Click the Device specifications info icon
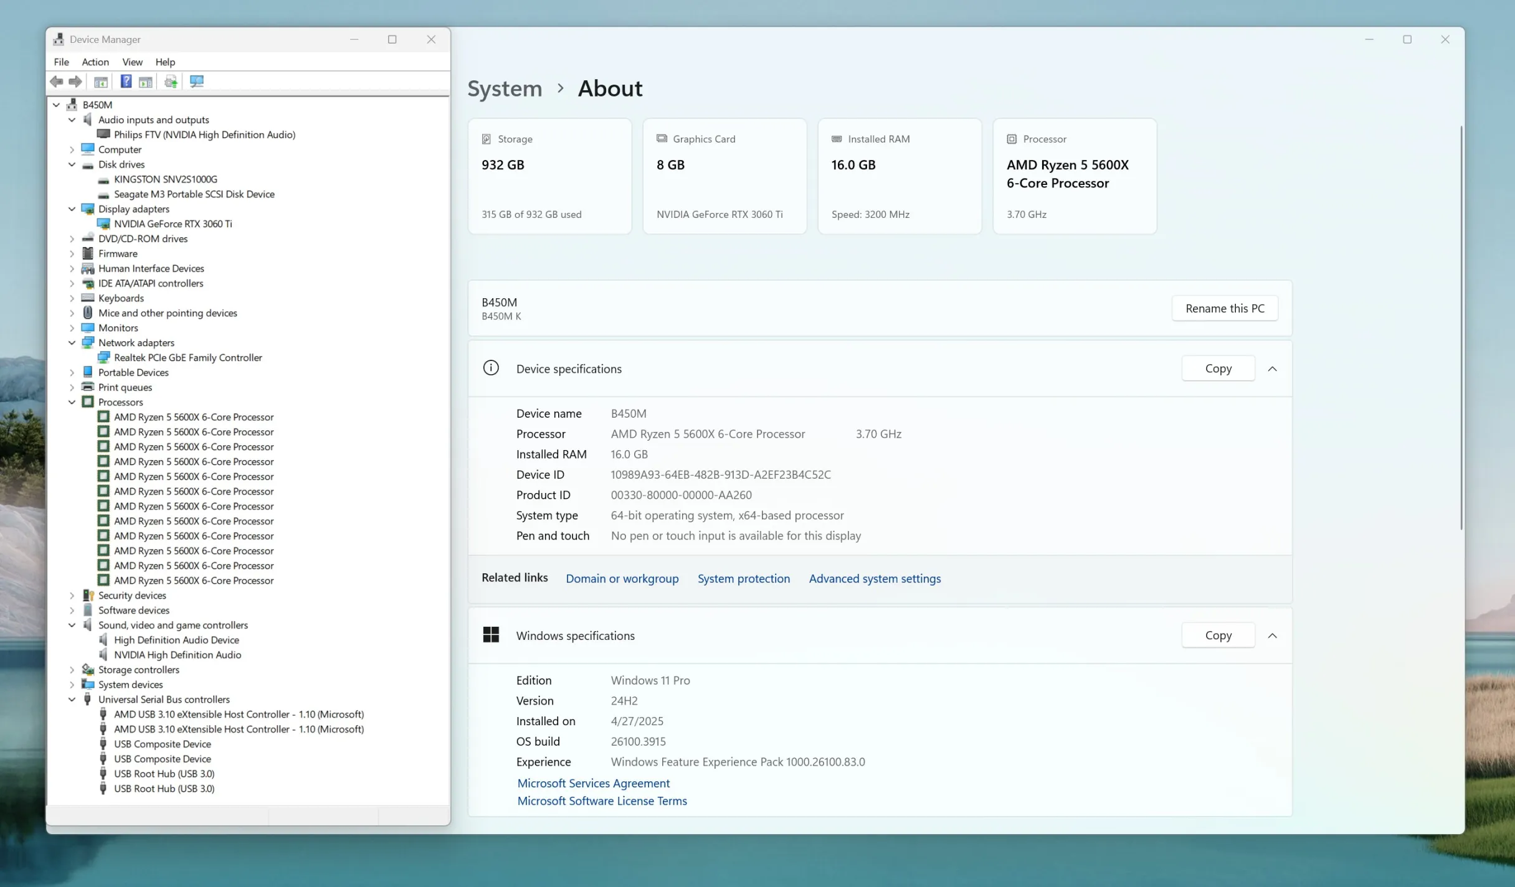 point(491,368)
